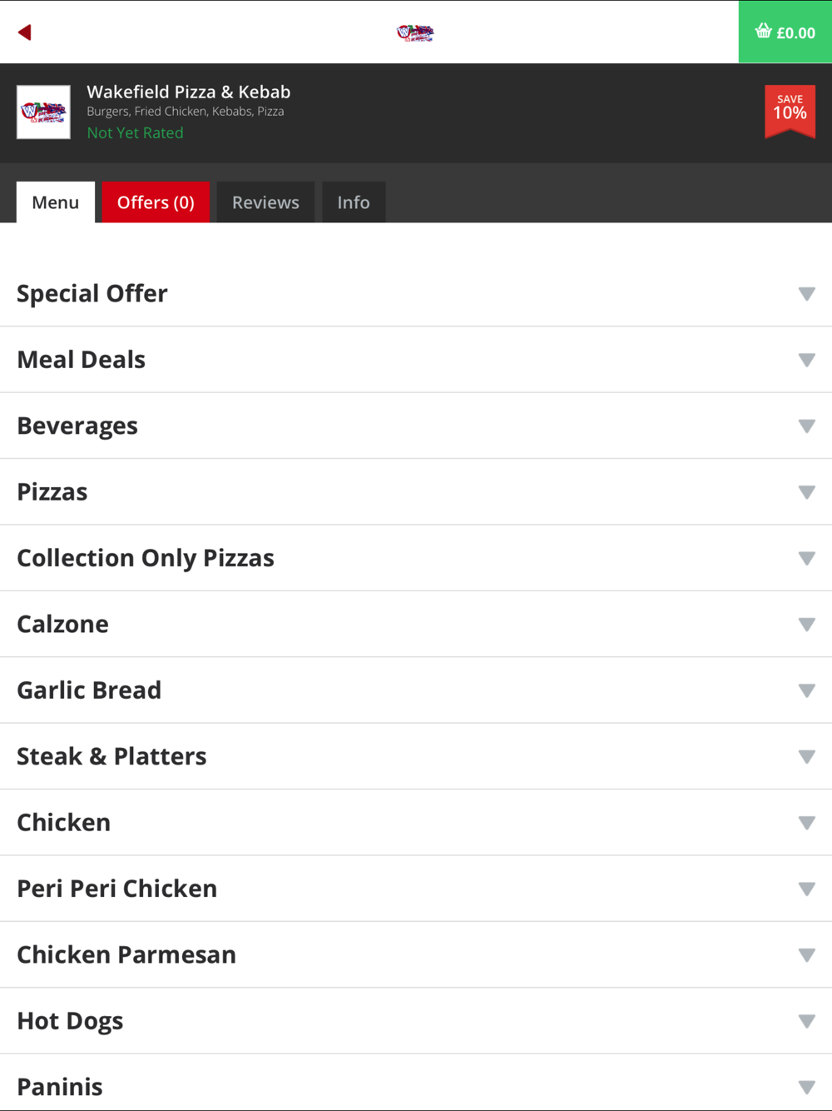Expand Peri Peri Chicken arrow
Image resolution: width=832 pixels, height=1111 pixels.
pos(806,889)
